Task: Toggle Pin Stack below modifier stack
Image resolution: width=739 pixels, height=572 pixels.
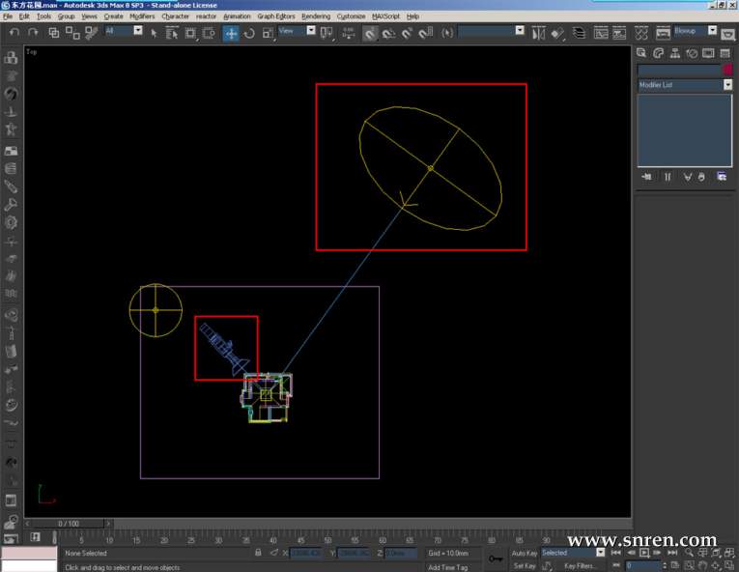Action: 646,177
